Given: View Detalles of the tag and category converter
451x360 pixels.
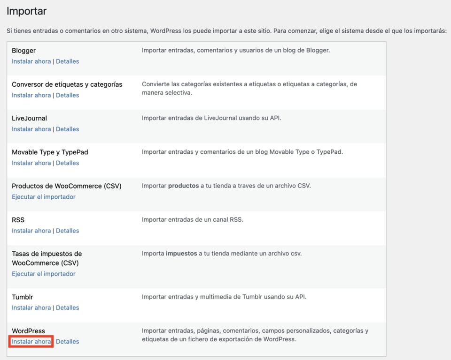Looking at the screenshot, I should (x=67, y=95).
